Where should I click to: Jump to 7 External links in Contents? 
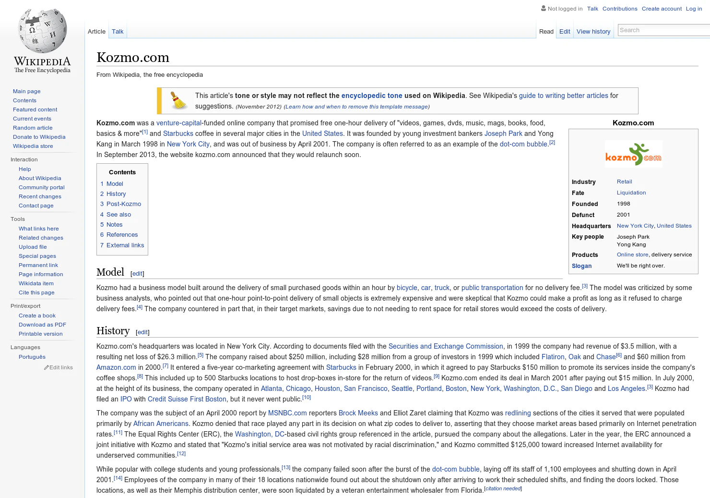coord(122,245)
